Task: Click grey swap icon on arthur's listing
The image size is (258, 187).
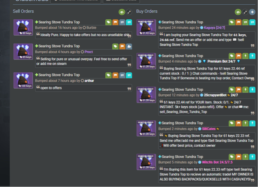Action: (122, 75)
